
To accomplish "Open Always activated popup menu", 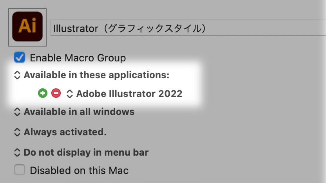I will coord(60,132).
